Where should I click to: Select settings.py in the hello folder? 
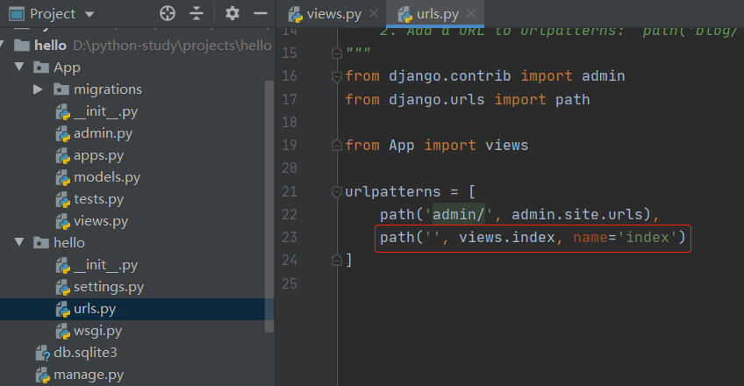108,287
